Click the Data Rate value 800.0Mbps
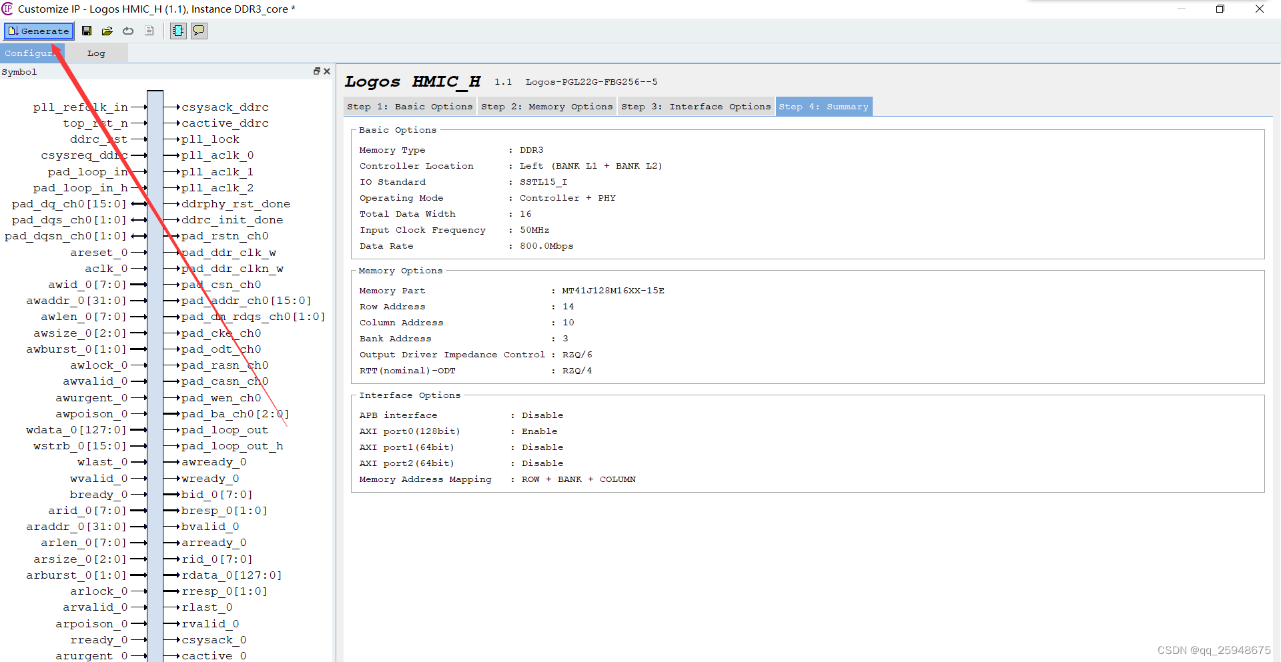1281x662 pixels. pos(546,246)
